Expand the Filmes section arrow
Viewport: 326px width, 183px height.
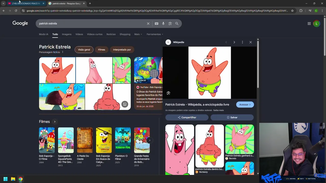(55, 122)
